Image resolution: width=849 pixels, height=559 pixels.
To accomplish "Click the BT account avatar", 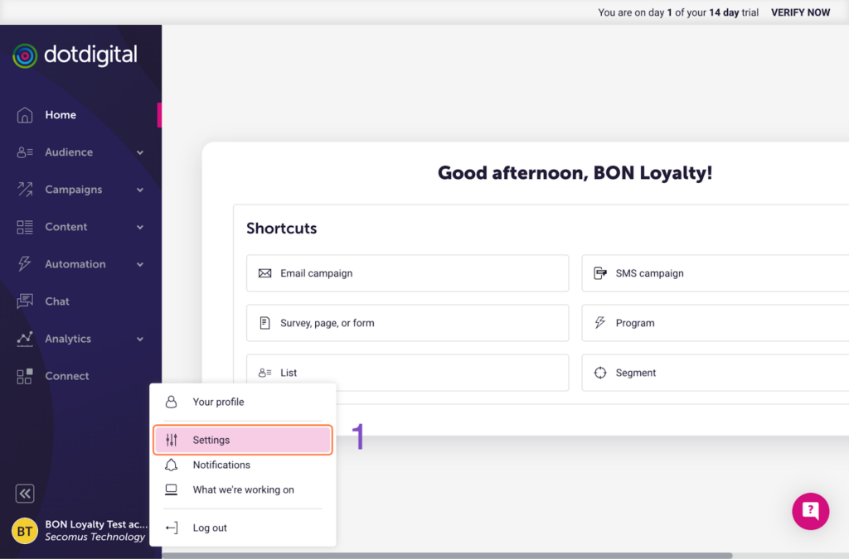I will (25, 531).
